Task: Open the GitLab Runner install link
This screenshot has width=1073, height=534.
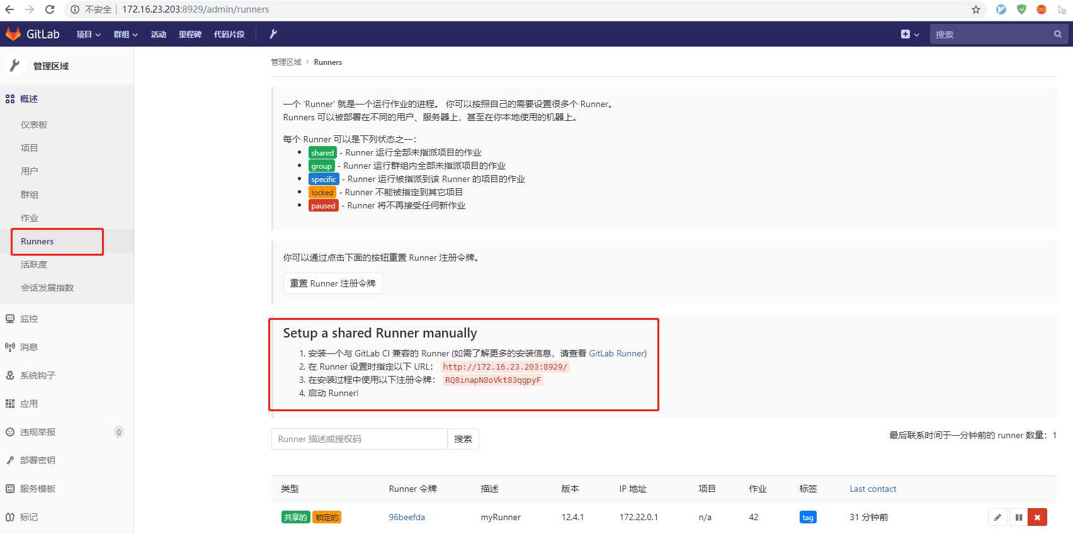Action: pos(616,353)
